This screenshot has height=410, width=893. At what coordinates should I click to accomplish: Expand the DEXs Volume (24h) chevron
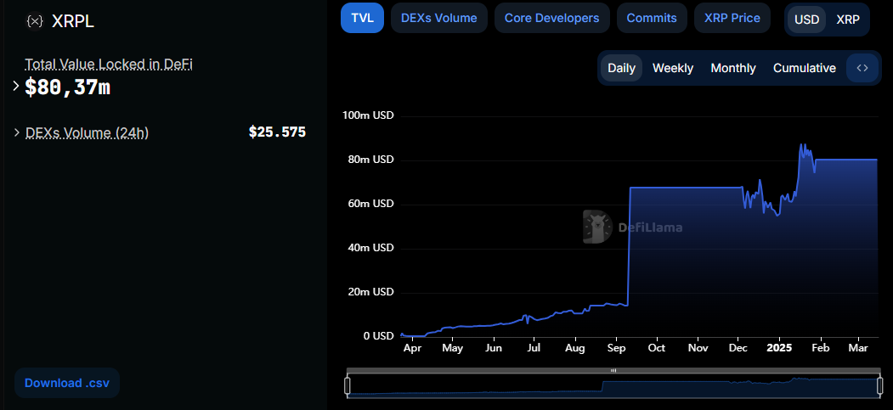point(16,132)
